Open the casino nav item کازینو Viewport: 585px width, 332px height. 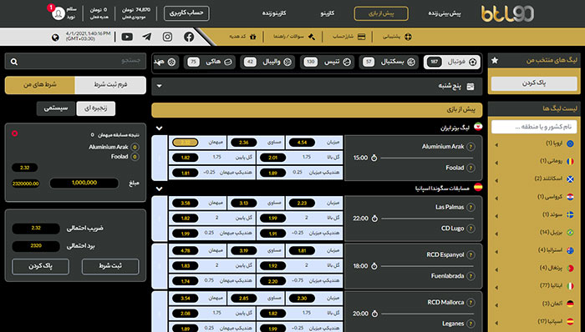[328, 13]
